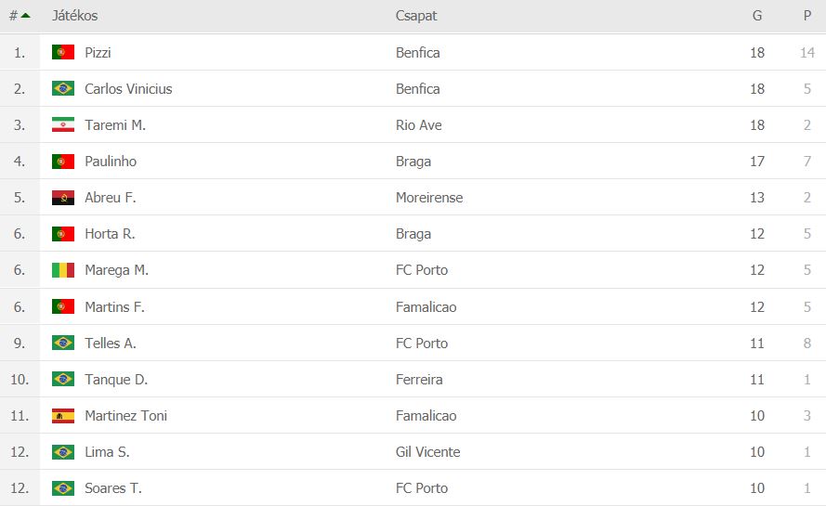Sort table by the G goals column
This screenshot has height=506, width=826.
(757, 16)
